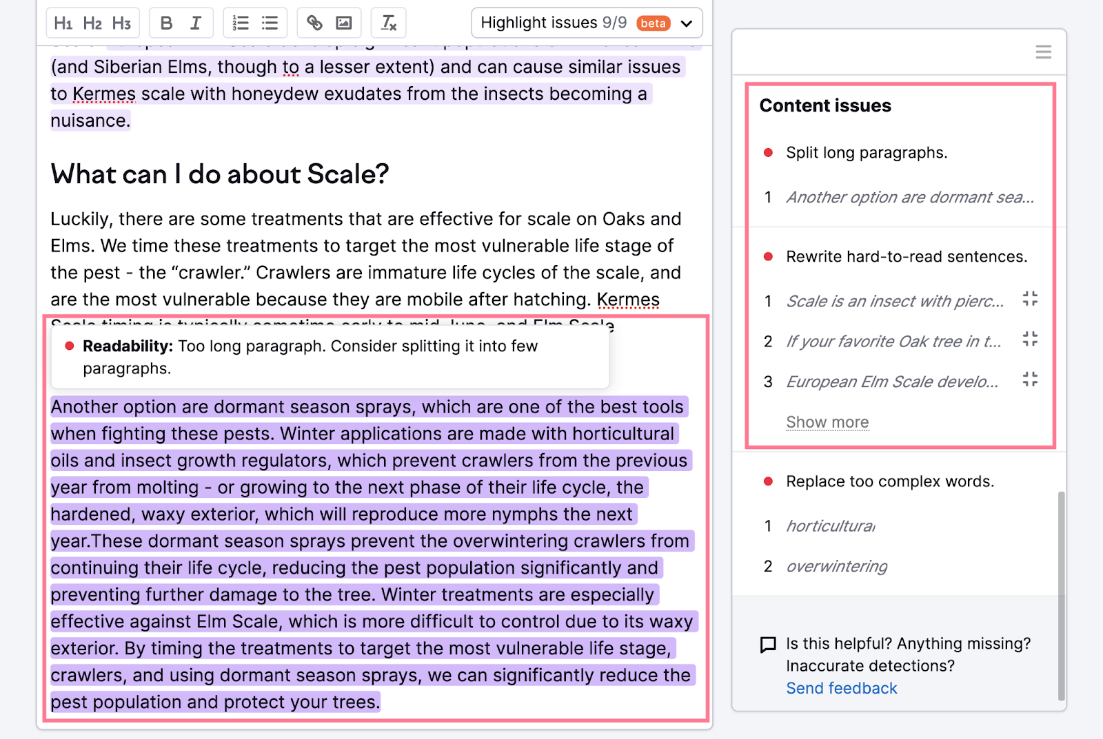Collapse icon beside 'Scale is an insect' issue
The image size is (1103, 739).
pos(1030,299)
